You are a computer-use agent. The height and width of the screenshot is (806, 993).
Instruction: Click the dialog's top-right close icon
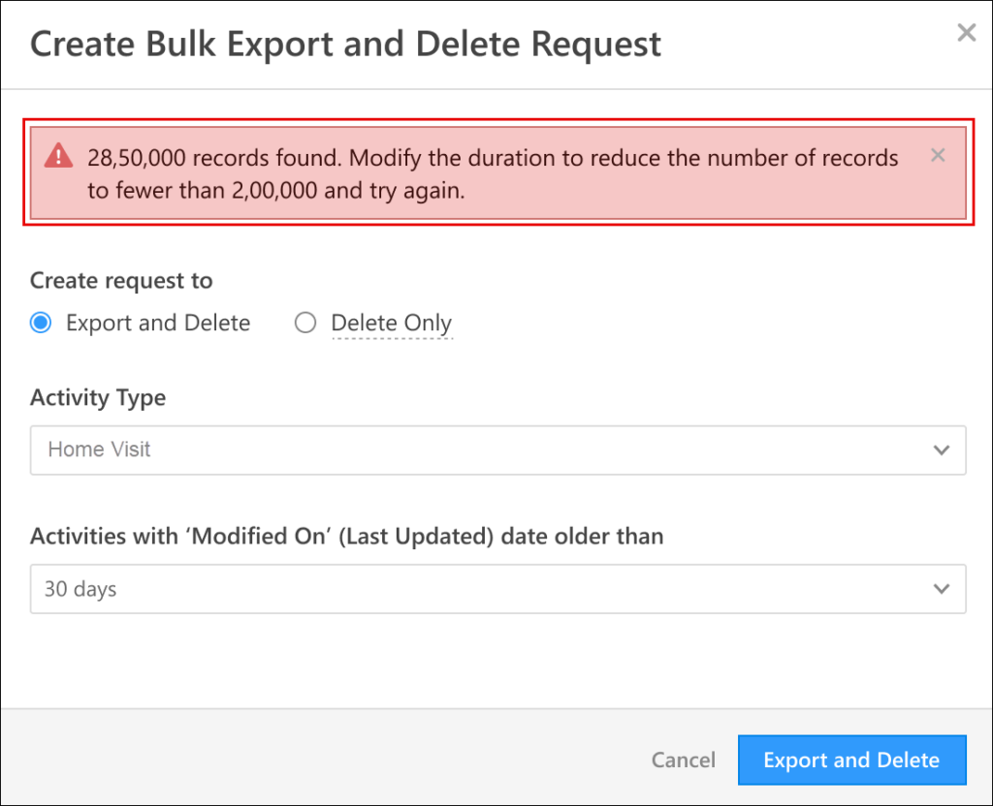point(966,32)
